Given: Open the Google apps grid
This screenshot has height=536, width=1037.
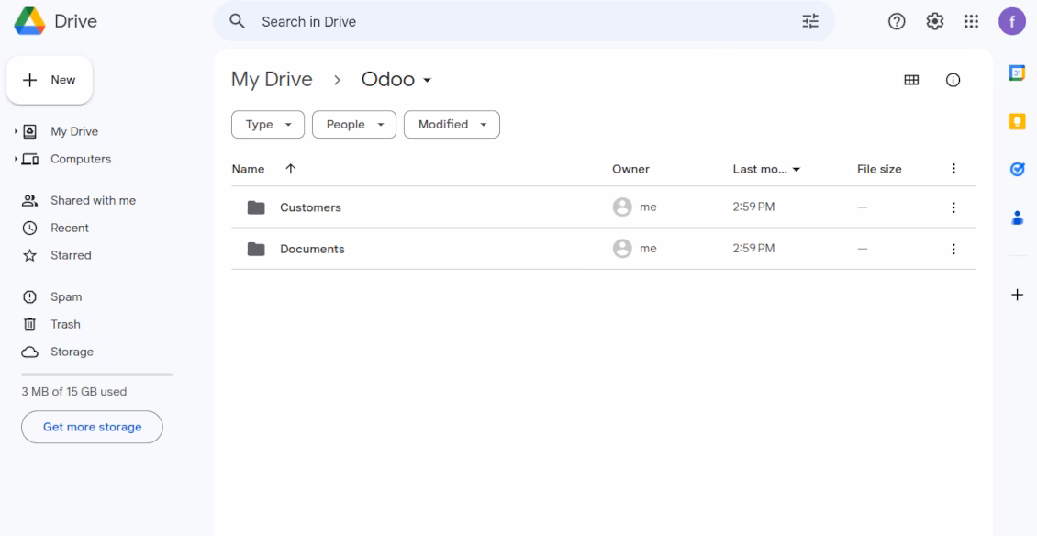Looking at the screenshot, I should point(971,21).
